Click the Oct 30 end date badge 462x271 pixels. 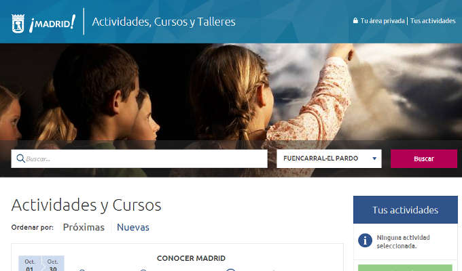[53, 264]
